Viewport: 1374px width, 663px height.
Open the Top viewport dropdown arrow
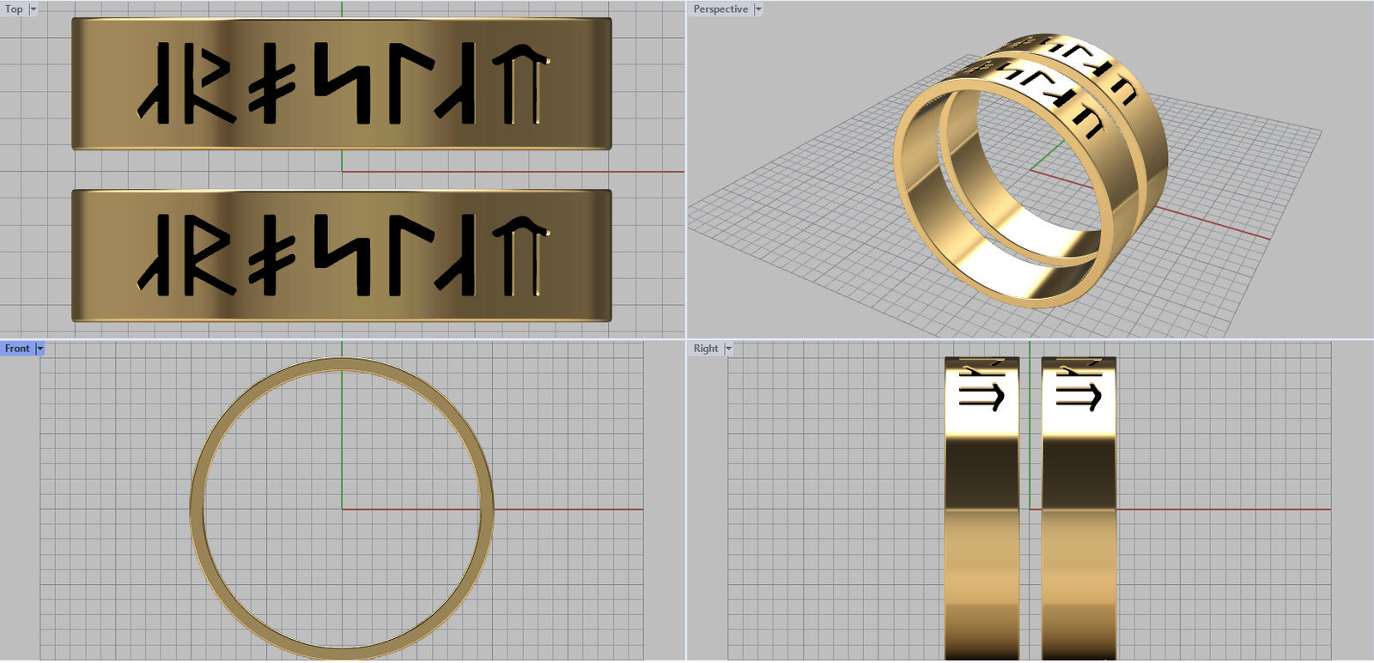[x=33, y=9]
